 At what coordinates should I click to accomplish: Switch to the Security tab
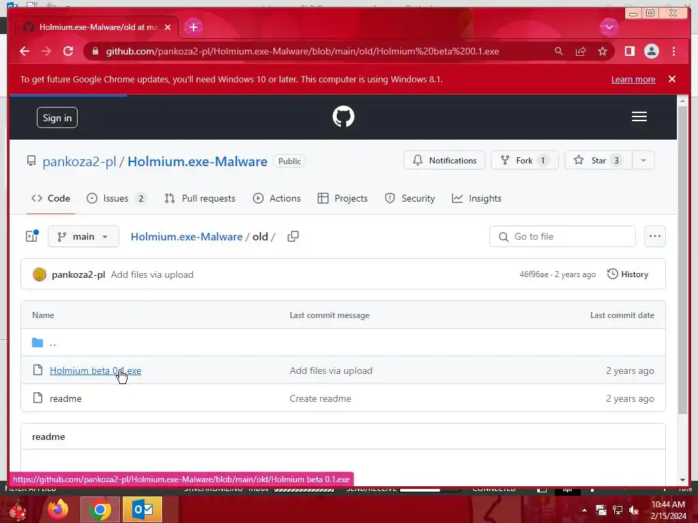click(410, 198)
